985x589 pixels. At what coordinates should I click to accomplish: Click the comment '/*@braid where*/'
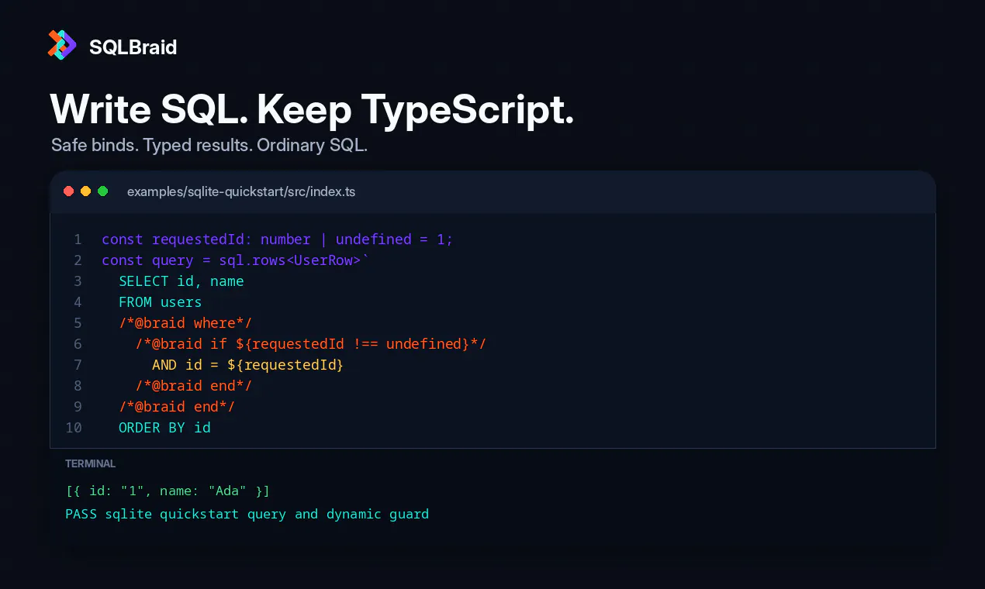coord(185,323)
